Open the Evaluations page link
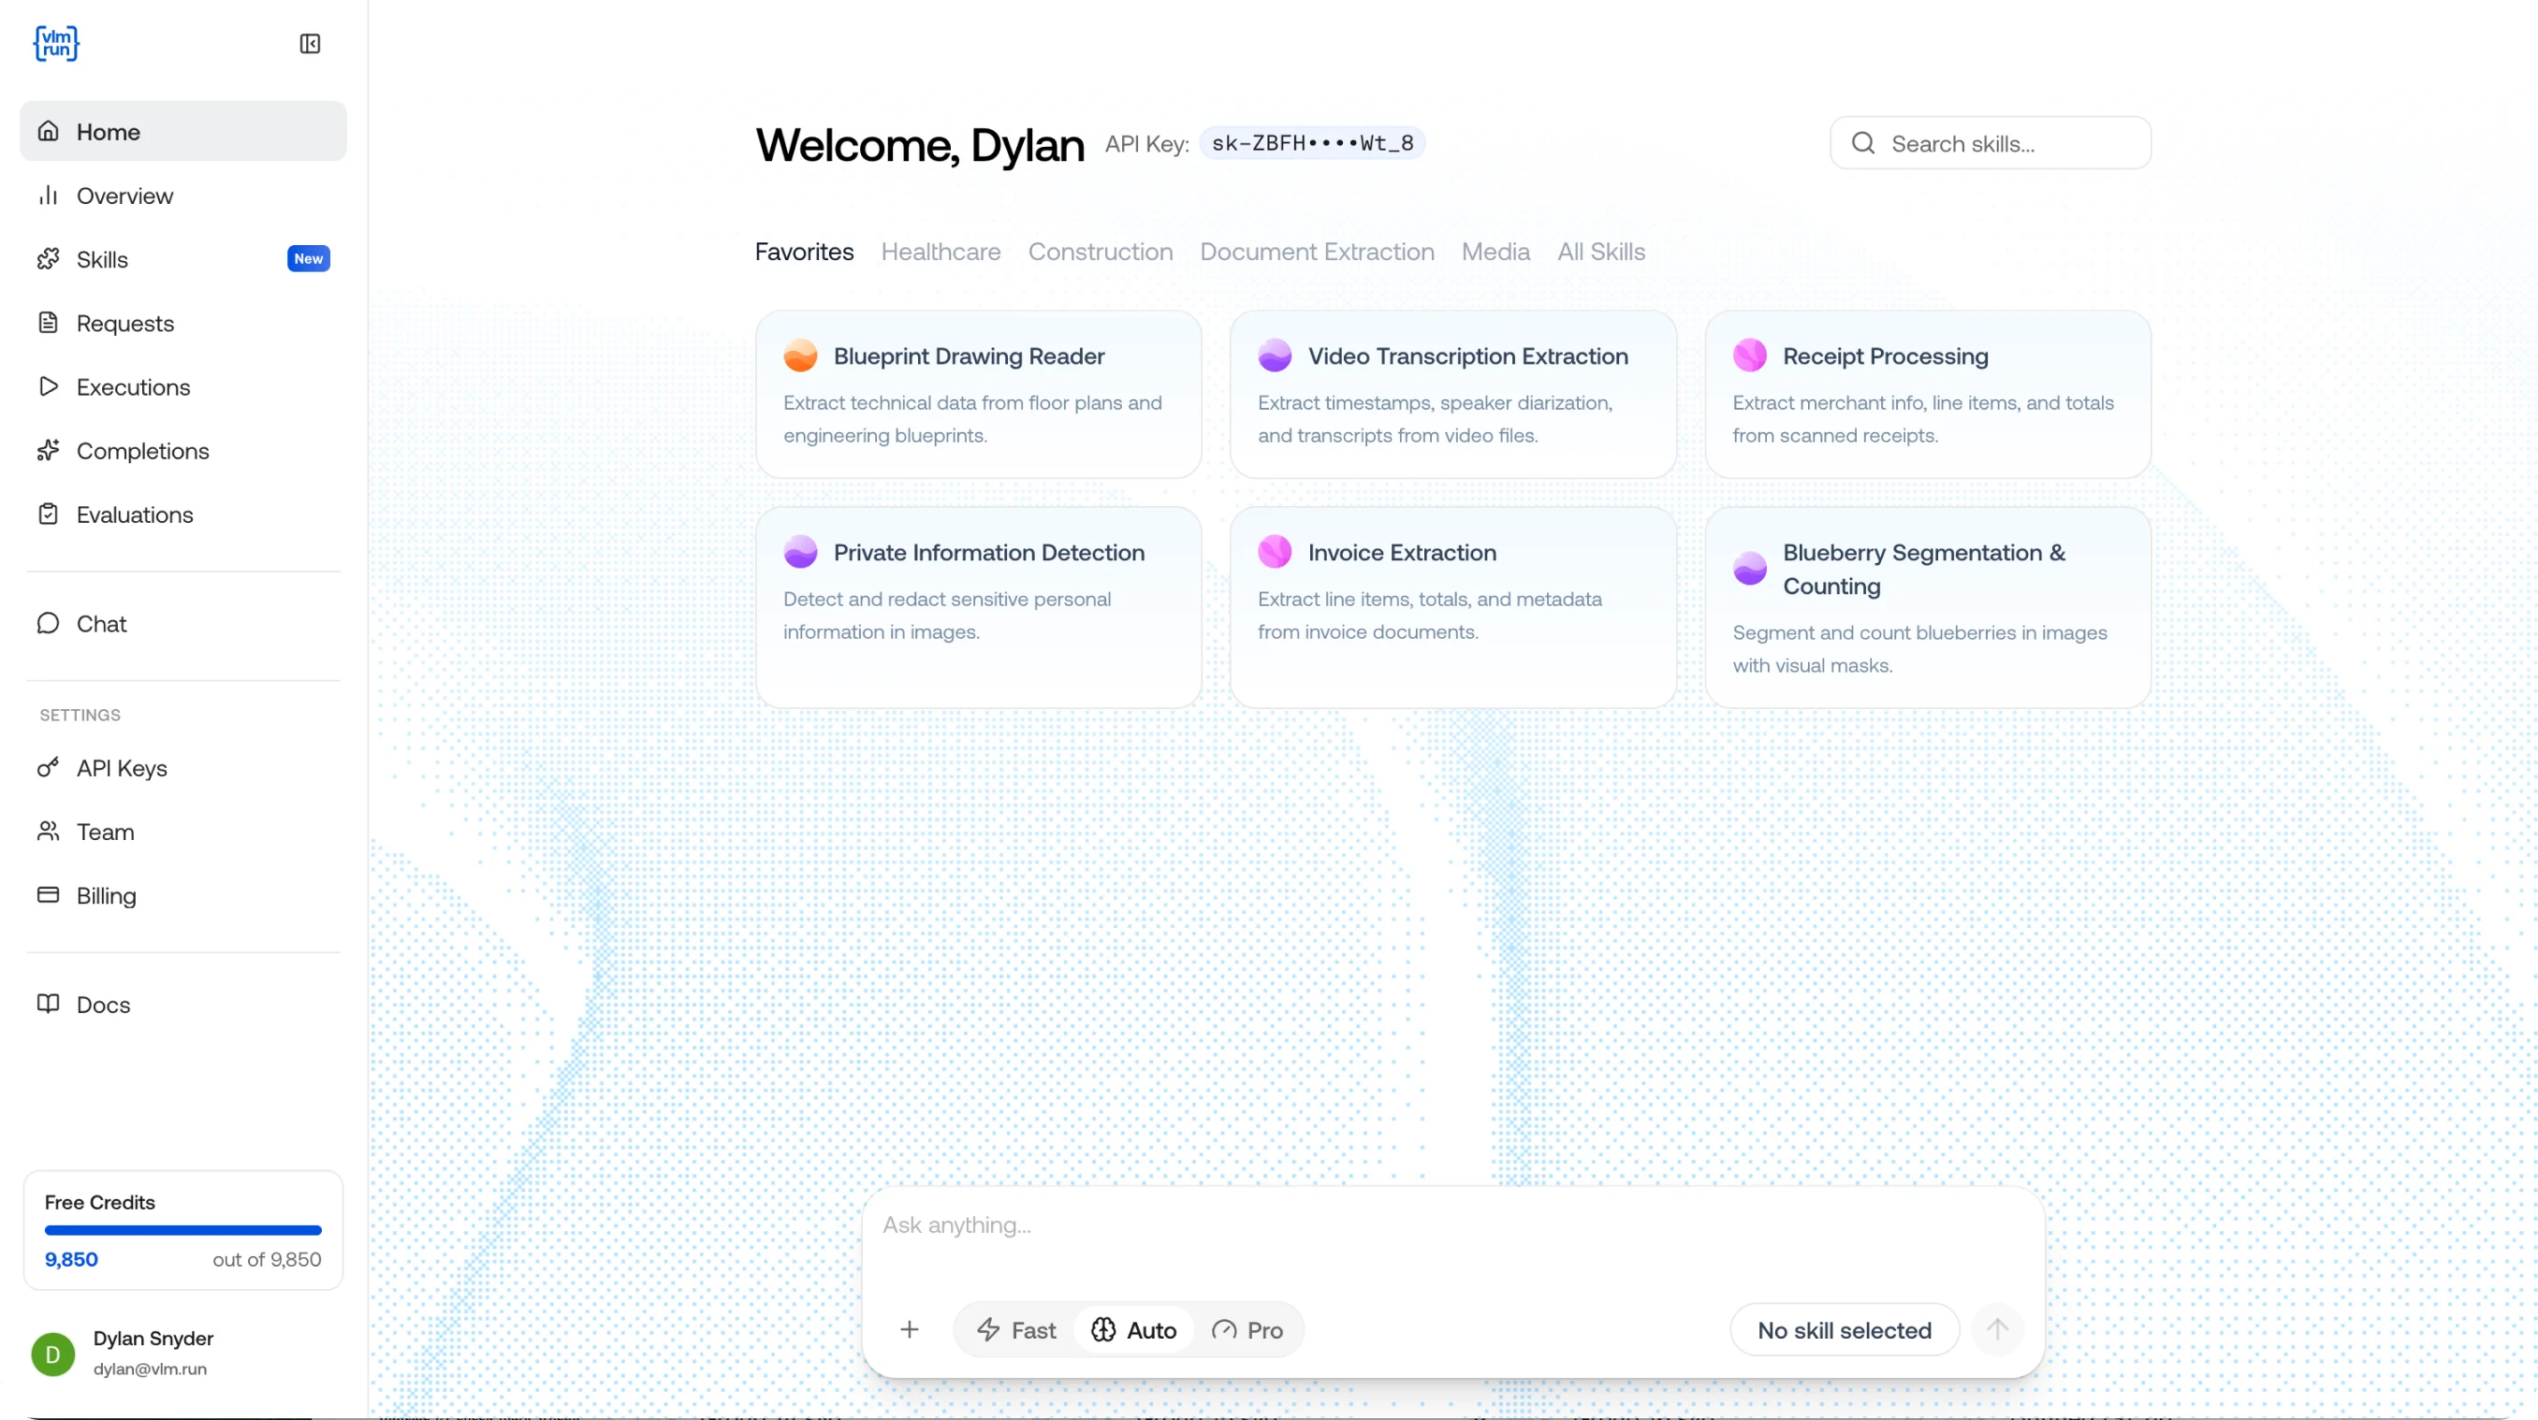The width and height of the screenshot is (2538, 1420). pyautogui.click(x=183, y=514)
